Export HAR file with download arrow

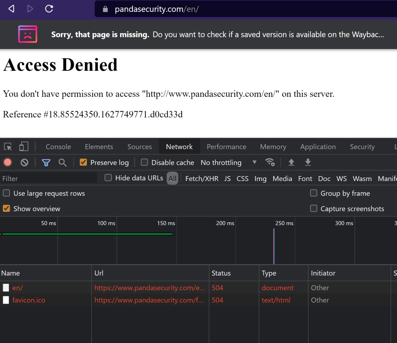(308, 162)
